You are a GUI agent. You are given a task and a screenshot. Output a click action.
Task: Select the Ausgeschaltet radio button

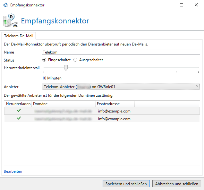click(75, 60)
